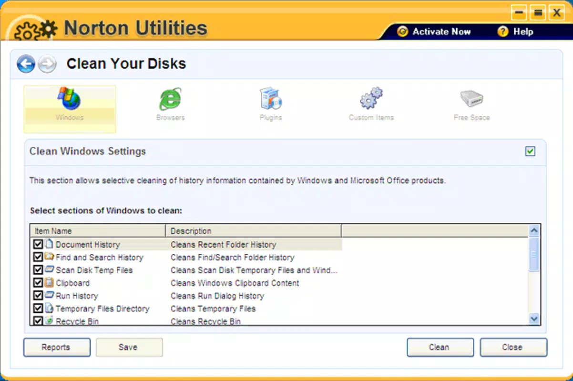Click the Run History item icon
573x381 pixels.
(x=49, y=295)
